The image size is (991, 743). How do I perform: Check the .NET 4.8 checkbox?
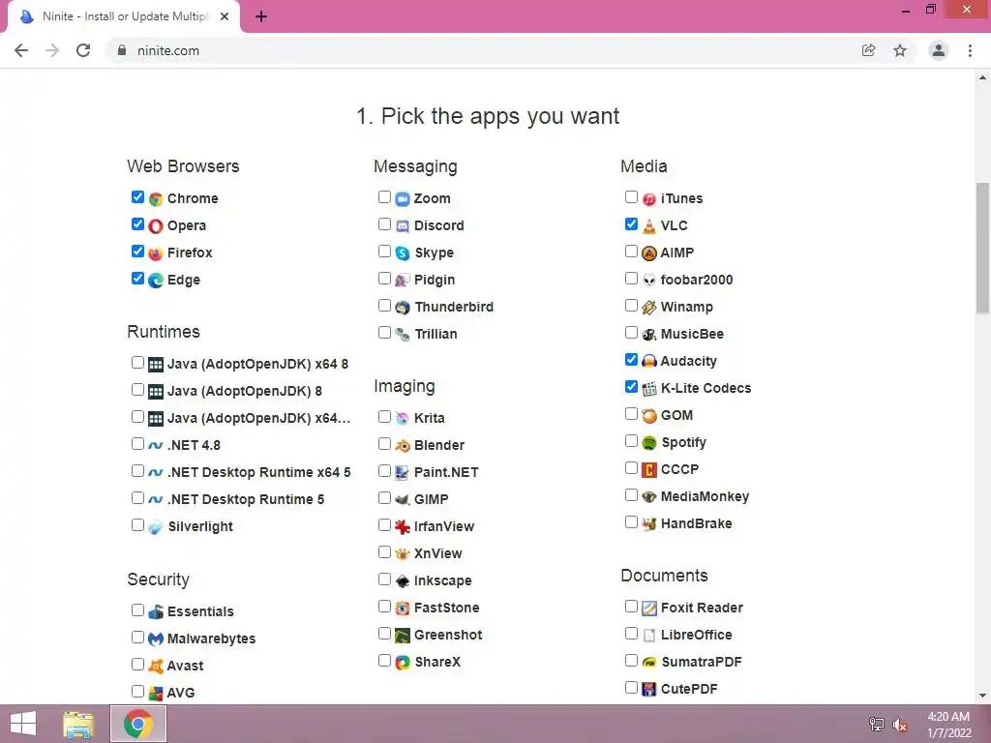137,443
